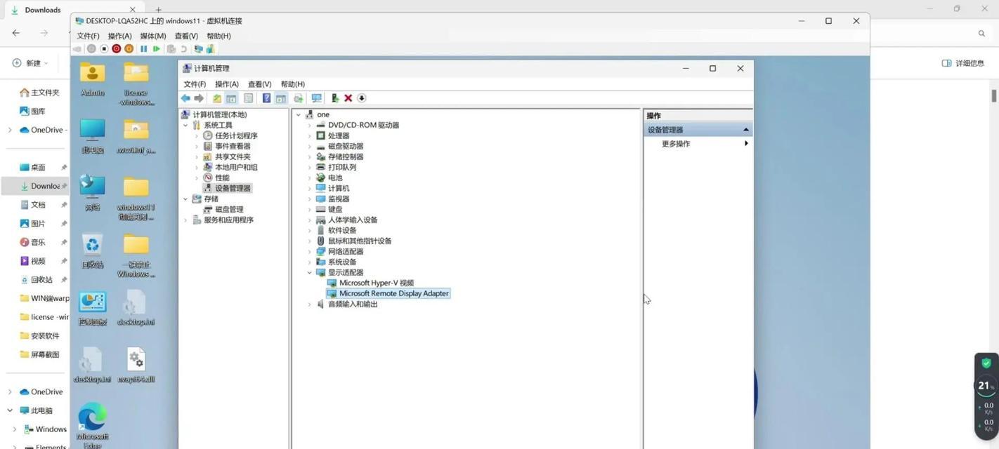The height and width of the screenshot is (449, 999).
Task: Expand the 处理器 device node
Action: 309,136
